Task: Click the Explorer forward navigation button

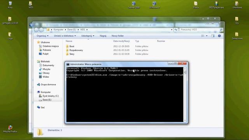Action: pyautogui.click(x=41, y=30)
